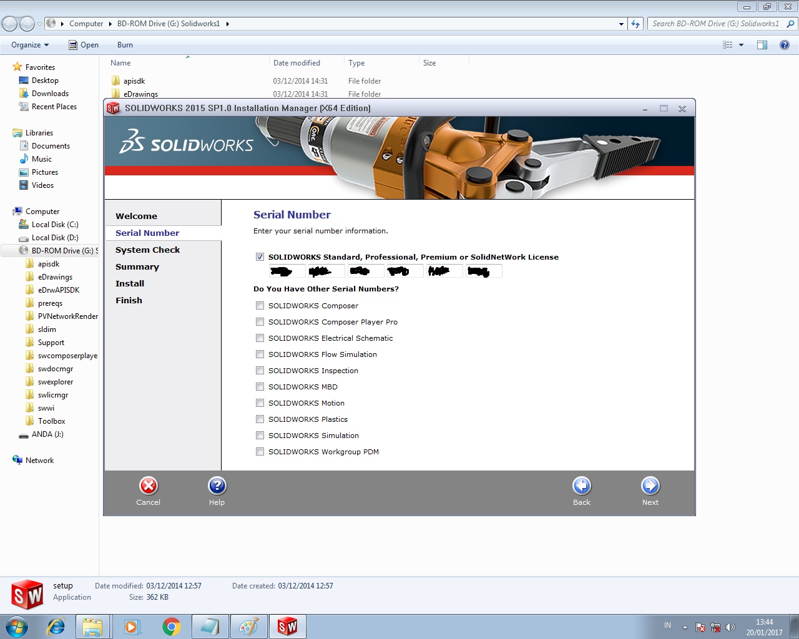
Task: Open the address bar history dropdown
Action: click(621, 24)
